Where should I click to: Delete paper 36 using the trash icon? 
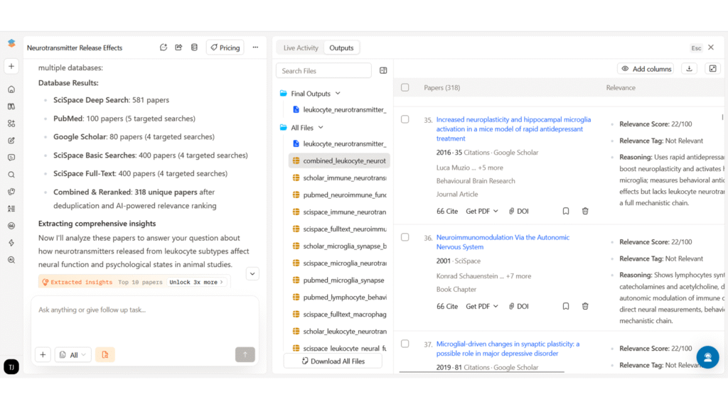(x=585, y=306)
